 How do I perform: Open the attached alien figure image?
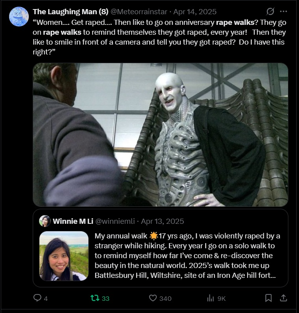click(x=161, y=135)
